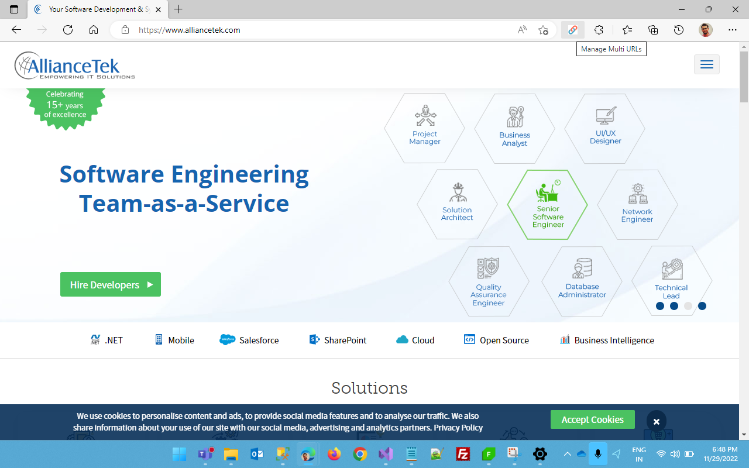Click the Hire Developers button
Viewport: 749px width, 468px height.
pyautogui.click(x=110, y=284)
